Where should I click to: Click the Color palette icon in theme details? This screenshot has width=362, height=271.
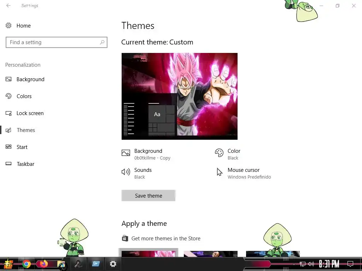pos(219,153)
